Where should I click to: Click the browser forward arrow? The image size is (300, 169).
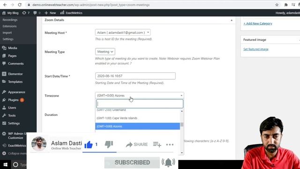tap(12, 5)
